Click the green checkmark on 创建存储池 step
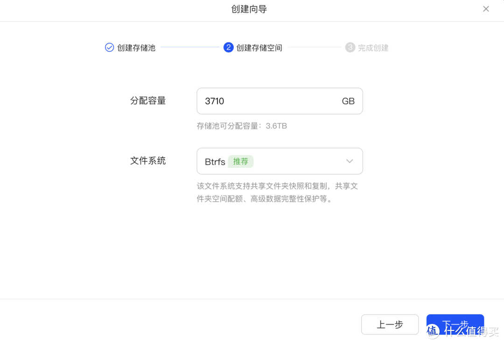The image size is (504, 344). (x=109, y=47)
